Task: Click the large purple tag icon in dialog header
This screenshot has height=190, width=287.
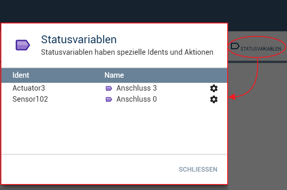Action: click(x=23, y=45)
